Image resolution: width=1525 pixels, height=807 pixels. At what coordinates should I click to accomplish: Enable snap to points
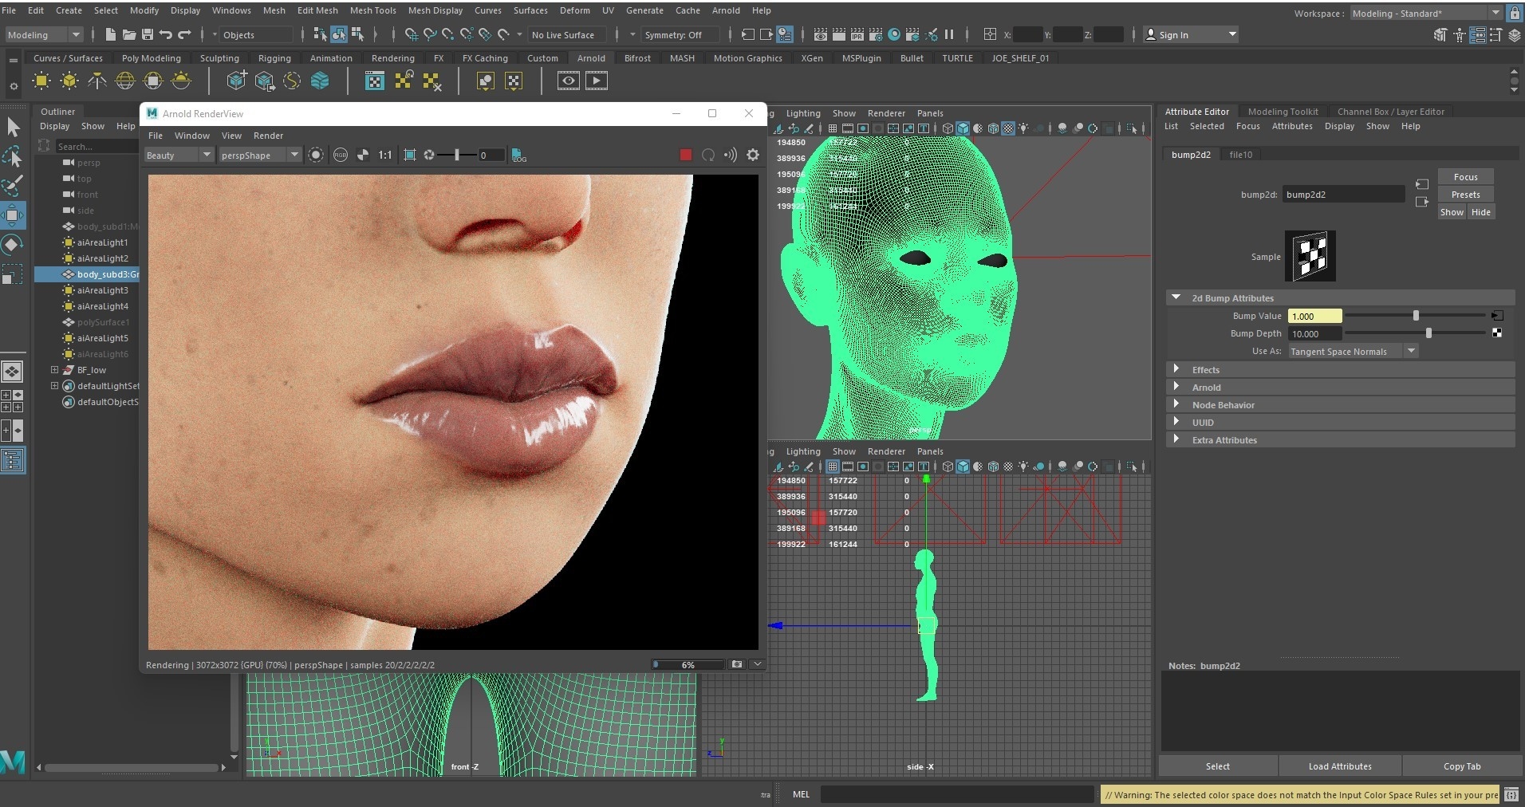(x=448, y=34)
